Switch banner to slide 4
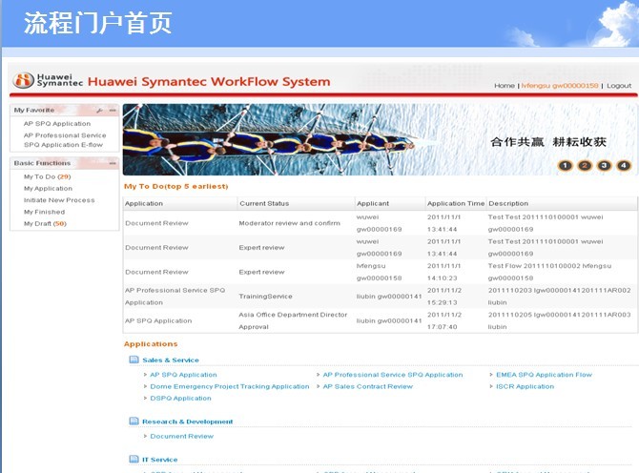 [624, 165]
